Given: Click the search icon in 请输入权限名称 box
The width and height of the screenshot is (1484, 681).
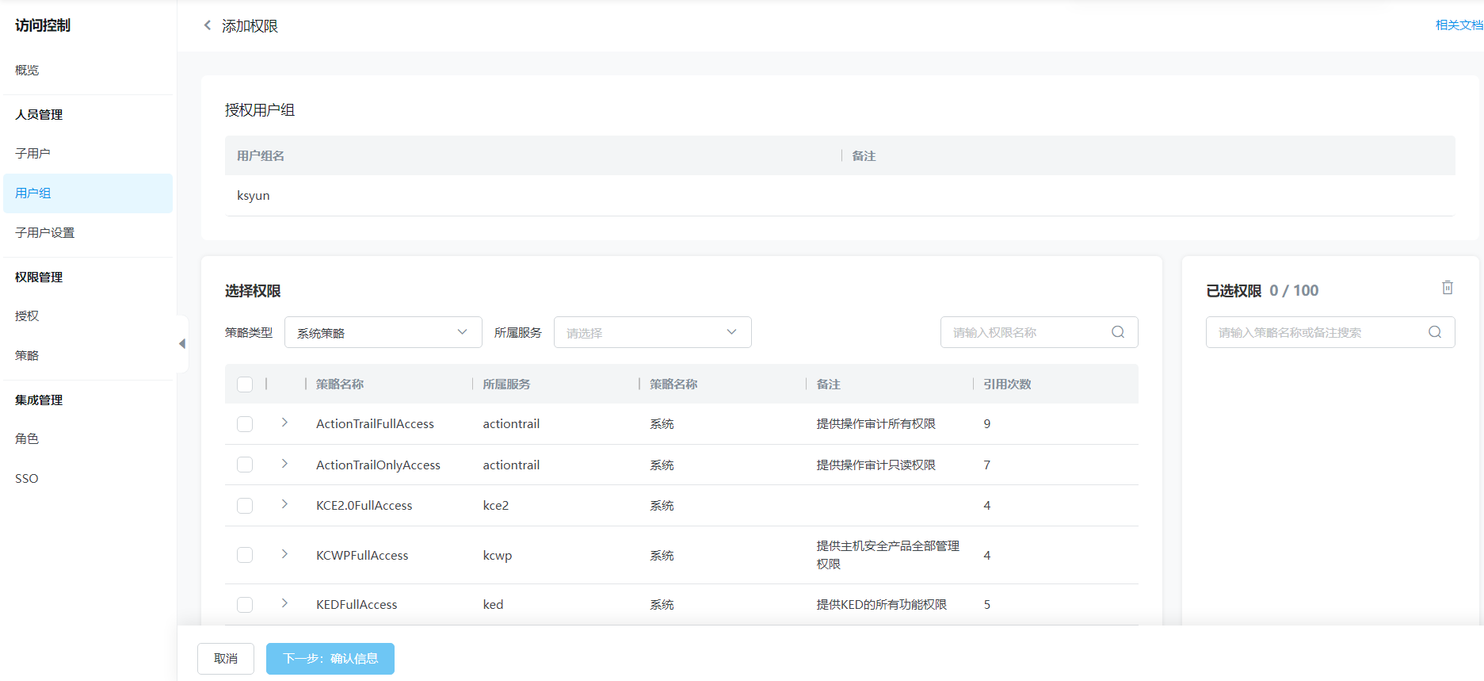Looking at the screenshot, I should (1117, 332).
